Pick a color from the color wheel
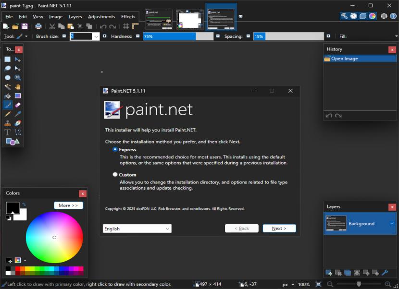This screenshot has height=289, width=399. 54,237
